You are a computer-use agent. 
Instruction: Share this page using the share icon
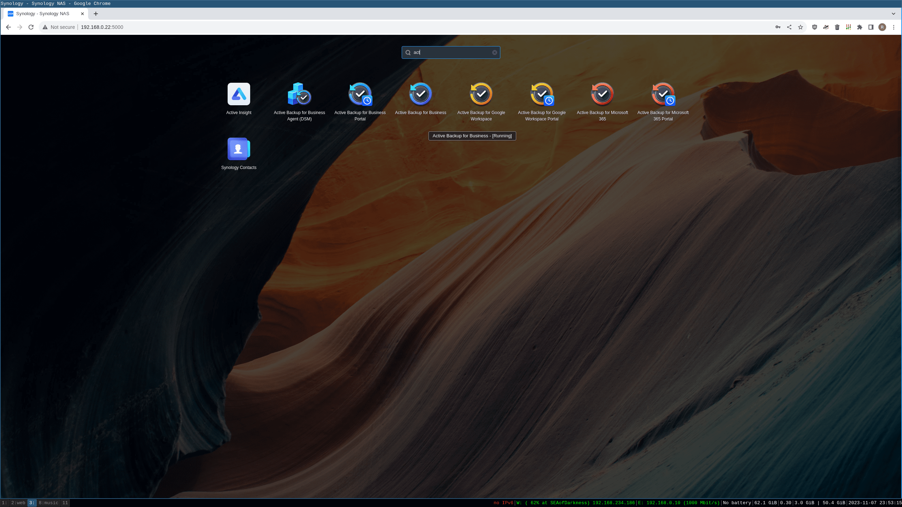click(789, 27)
